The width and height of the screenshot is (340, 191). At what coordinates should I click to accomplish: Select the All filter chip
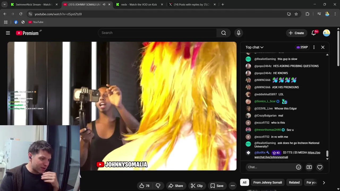click(x=244, y=183)
